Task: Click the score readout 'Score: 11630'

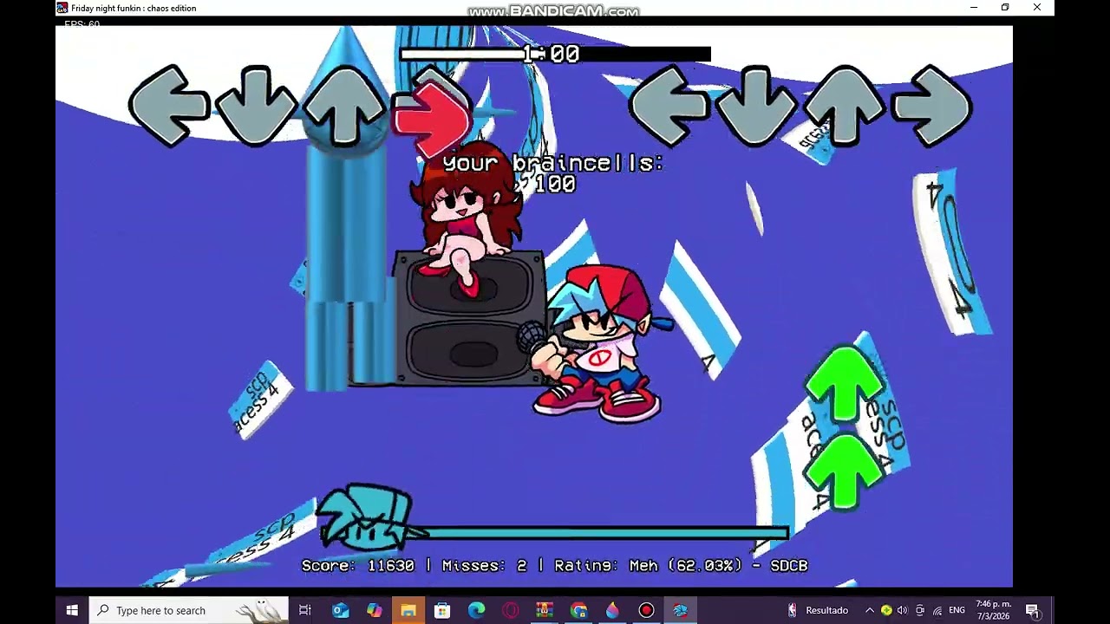Action: (x=358, y=565)
